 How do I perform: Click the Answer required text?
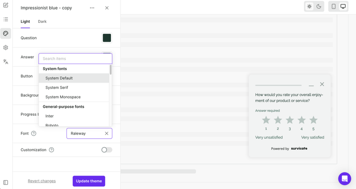click(x=267, y=110)
